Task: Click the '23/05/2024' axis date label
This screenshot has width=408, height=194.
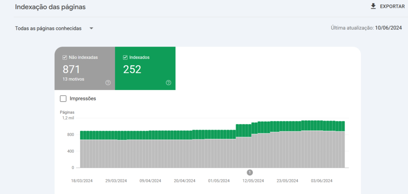Action: [287, 181]
